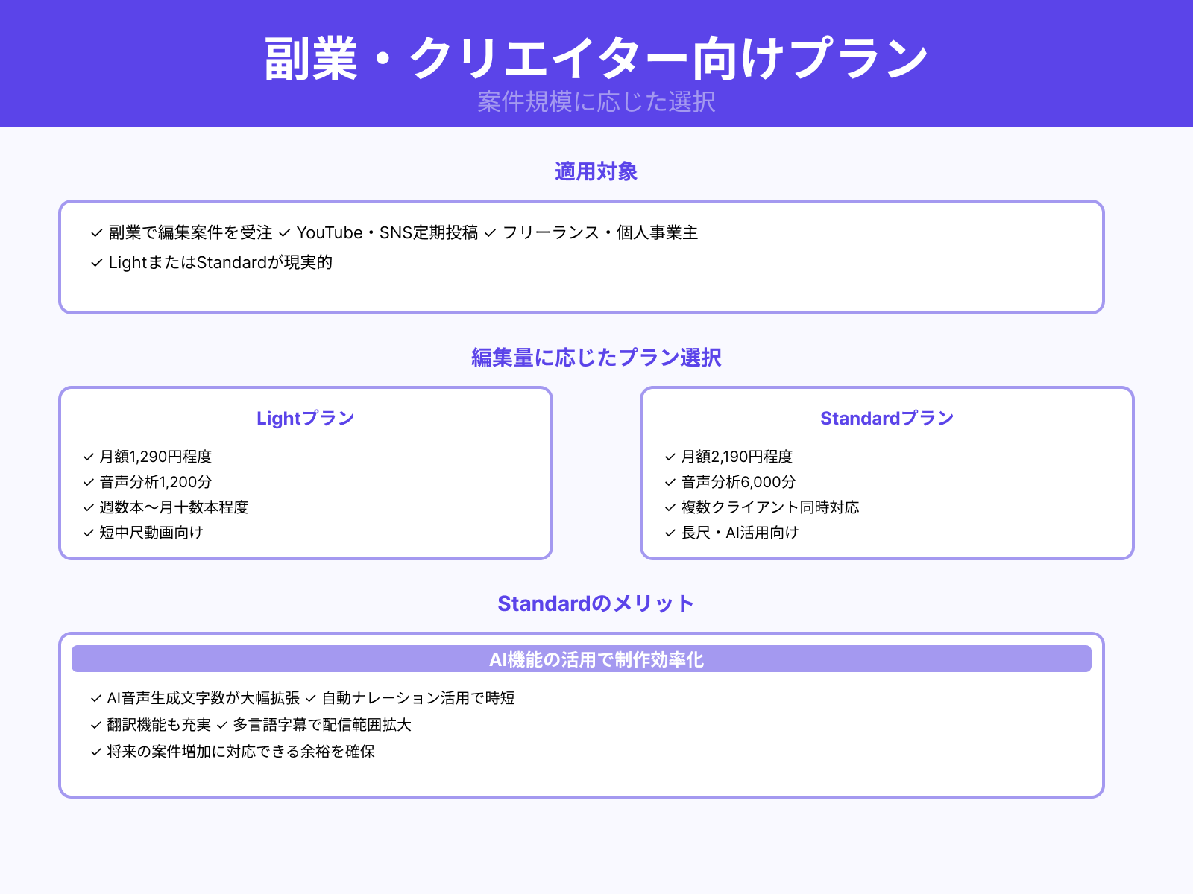Click the checkmark icon next to 翻訳機能も充実
The height and width of the screenshot is (894, 1193).
(95, 725)
